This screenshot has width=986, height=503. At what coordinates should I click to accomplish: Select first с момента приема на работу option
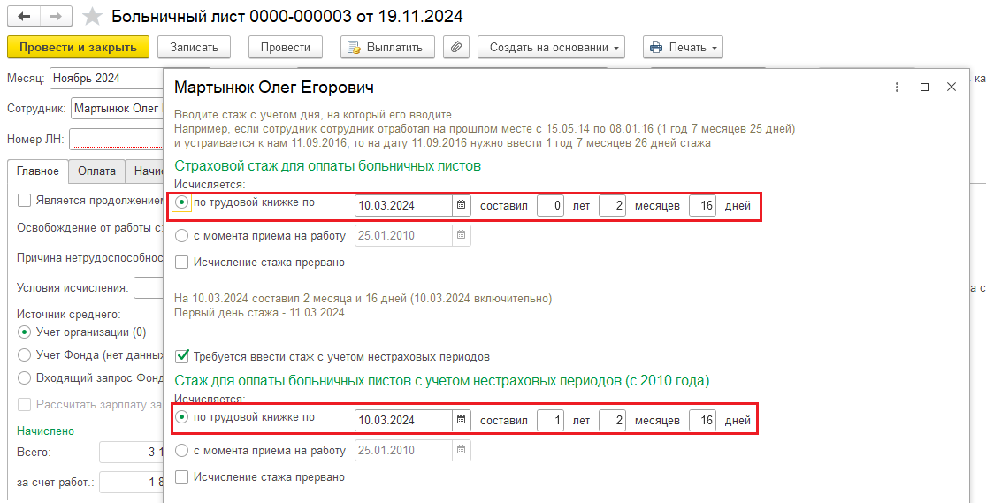tap(182, 236)
